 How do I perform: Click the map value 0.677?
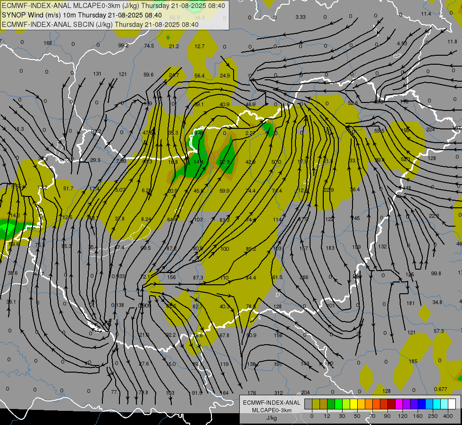coord(440,389)
